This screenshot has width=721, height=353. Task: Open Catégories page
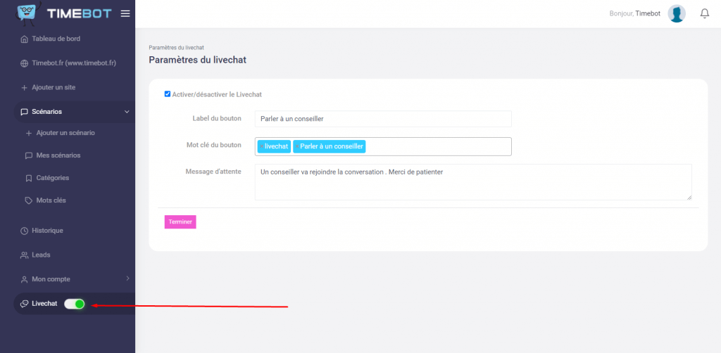pyautogui.click(x=52, y=178)
